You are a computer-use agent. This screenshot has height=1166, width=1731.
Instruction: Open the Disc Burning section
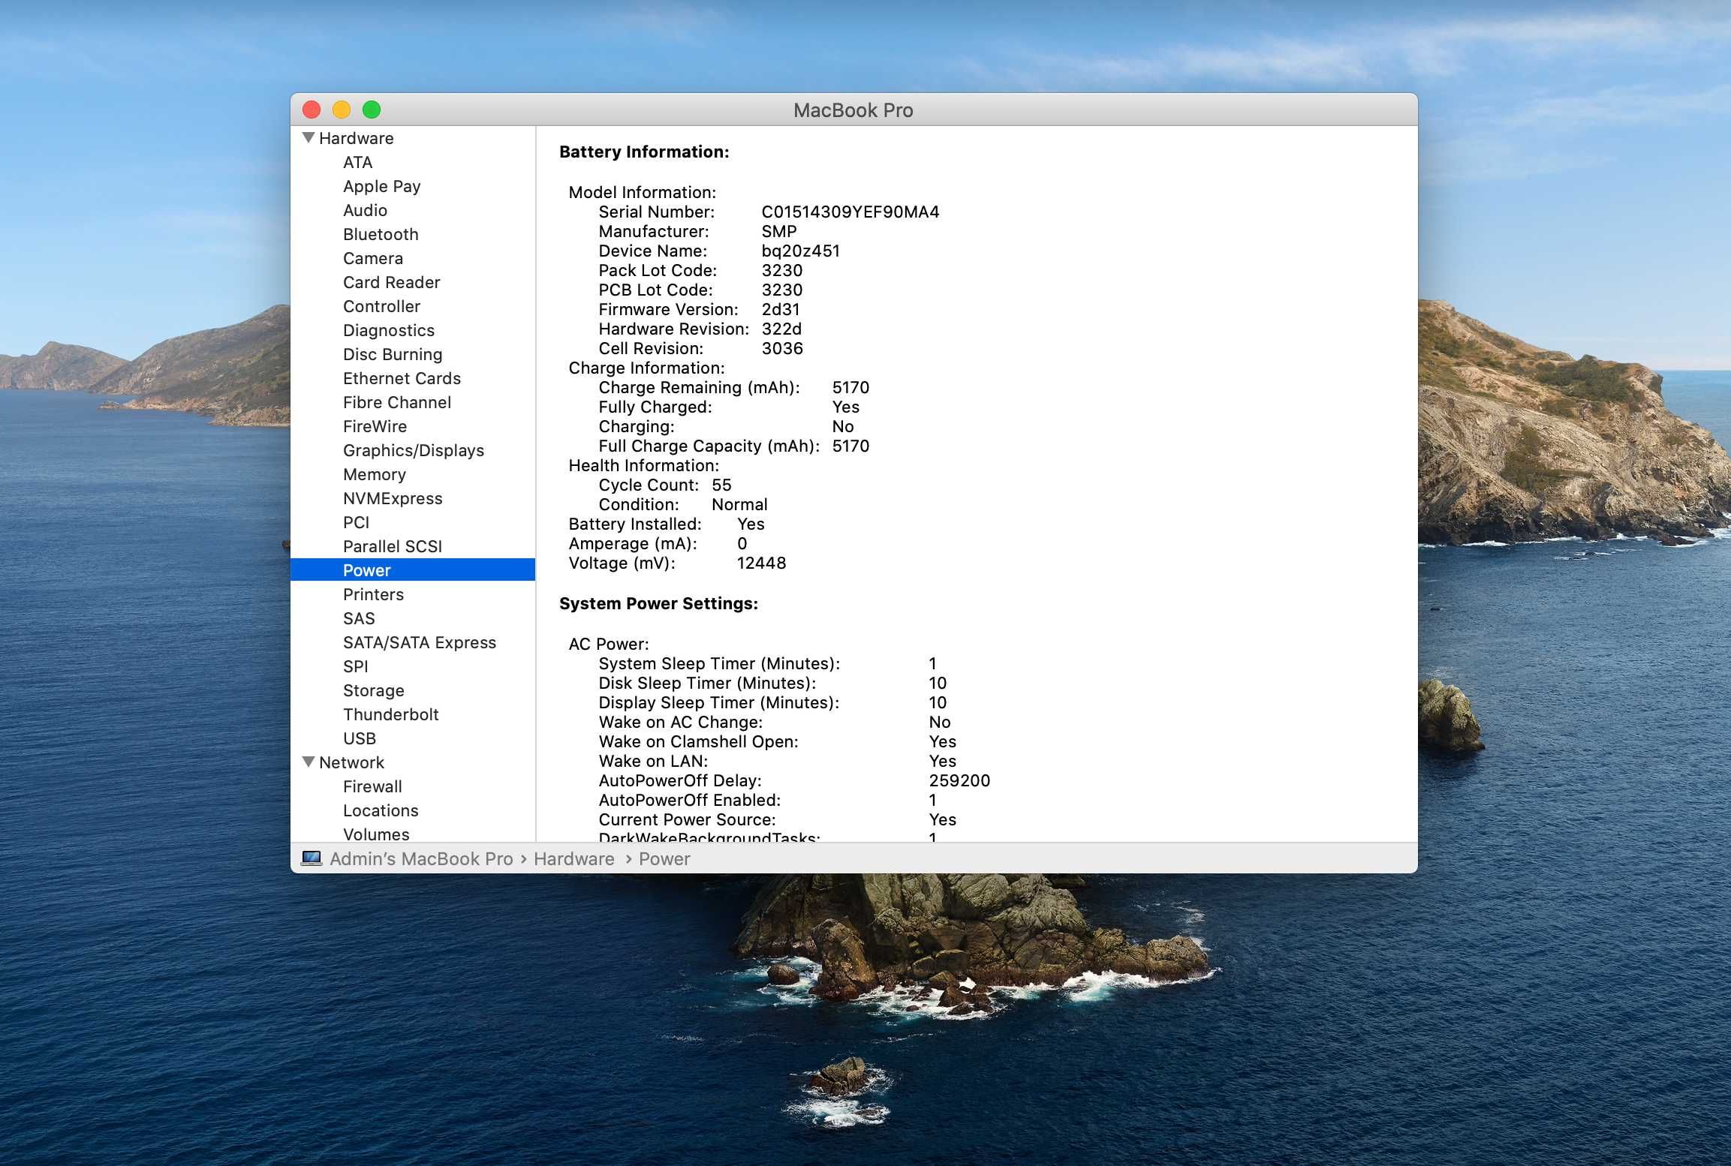[x=393, y=354]
